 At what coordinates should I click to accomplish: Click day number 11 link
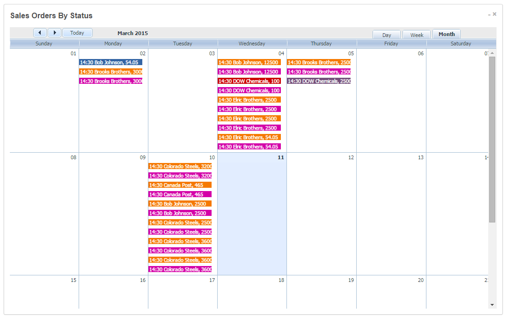(280, 158)
